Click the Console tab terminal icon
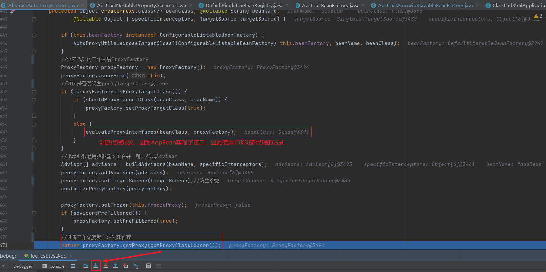Viewport: 546px width, 272px height. (45, 266)
